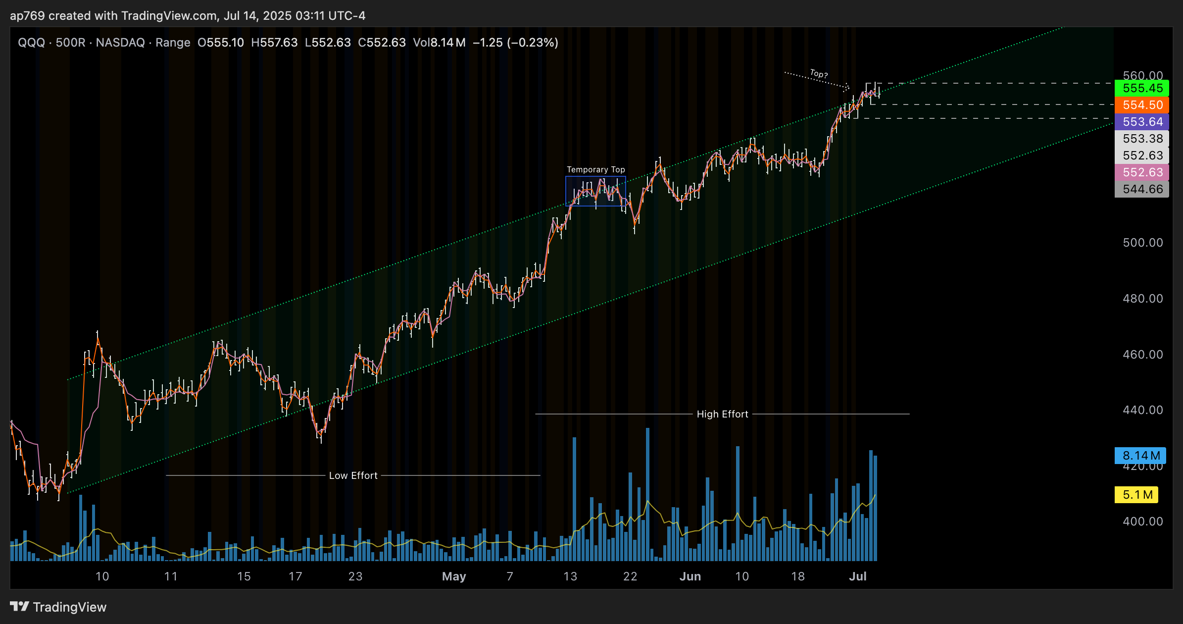Click the close value C552.63
1183x624 pixels.
382,43
